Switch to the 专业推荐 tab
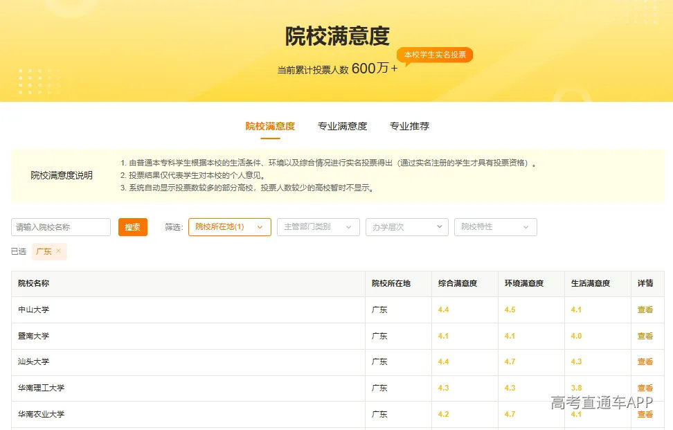 (409, 126)
